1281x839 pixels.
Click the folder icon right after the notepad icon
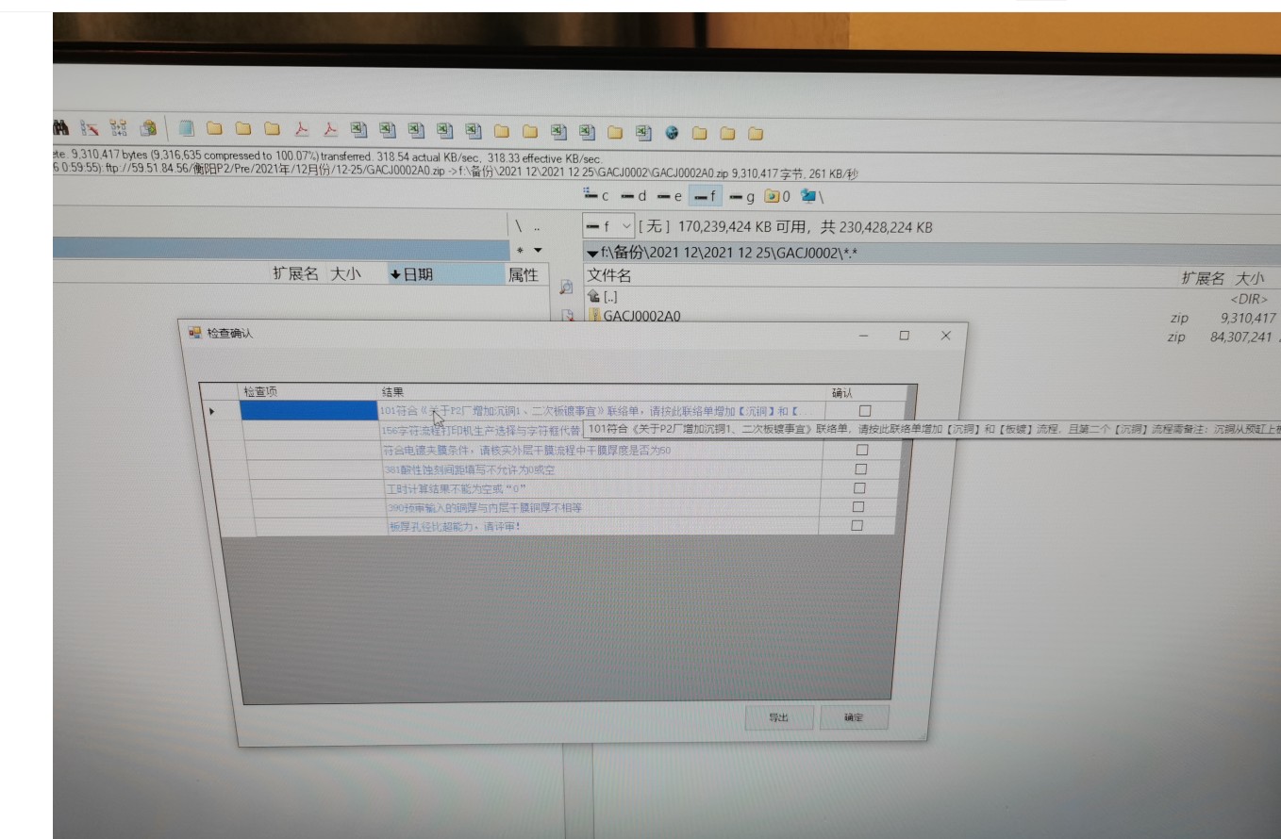tap(215, 129)
